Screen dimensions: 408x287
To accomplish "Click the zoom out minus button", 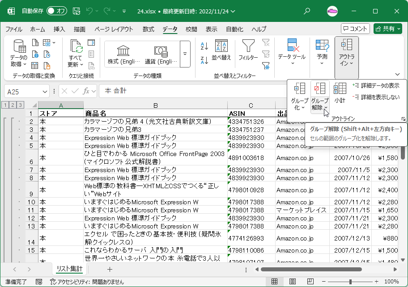I will (x=324, y=282).
